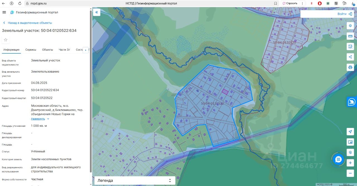Image resolution: width=357 pixels, height=186 pixels.
Task: Toggle the overview mini-map window
Action: click(x=350, y=142)
